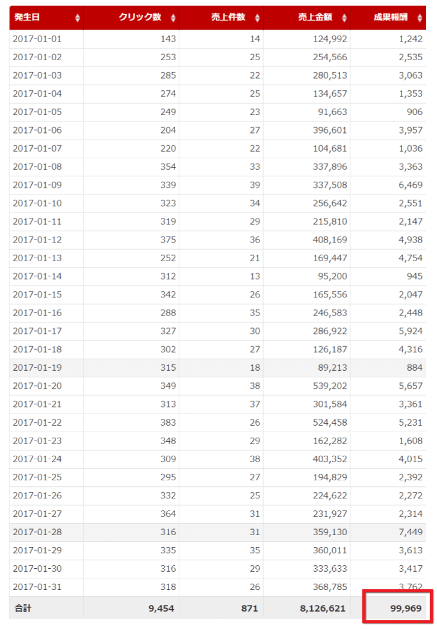Click total sales amount 8,126,621
Screen dimensions: 437x629
tap(322, 609)
